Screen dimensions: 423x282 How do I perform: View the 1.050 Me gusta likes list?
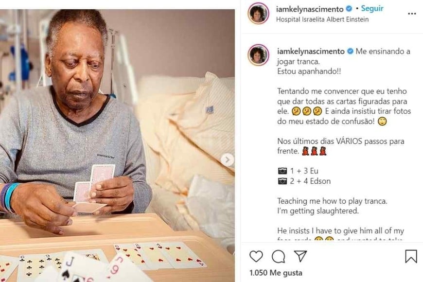point(275,273)
